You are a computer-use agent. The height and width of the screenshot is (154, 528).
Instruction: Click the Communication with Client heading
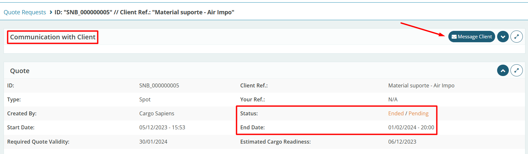[x=53, y=37]
